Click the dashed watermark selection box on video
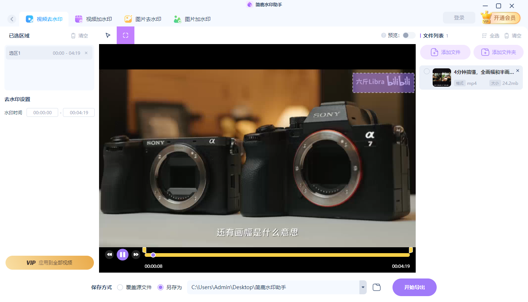The width and height of the screenshot is (528, 302). [383, 83]
